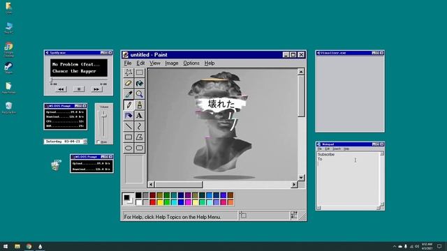Pick the magenta palette swatch
This screenshot has height=251, width=447.
(x=188, y=202)
